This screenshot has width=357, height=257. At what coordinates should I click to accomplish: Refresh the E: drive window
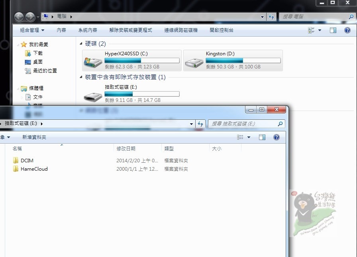[200, 124]
